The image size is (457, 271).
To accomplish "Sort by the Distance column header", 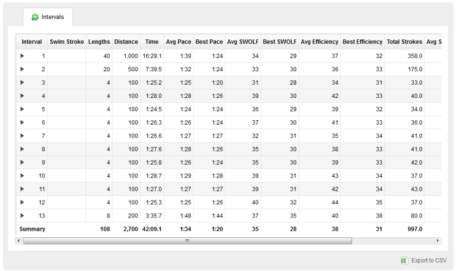I will 126,42.
